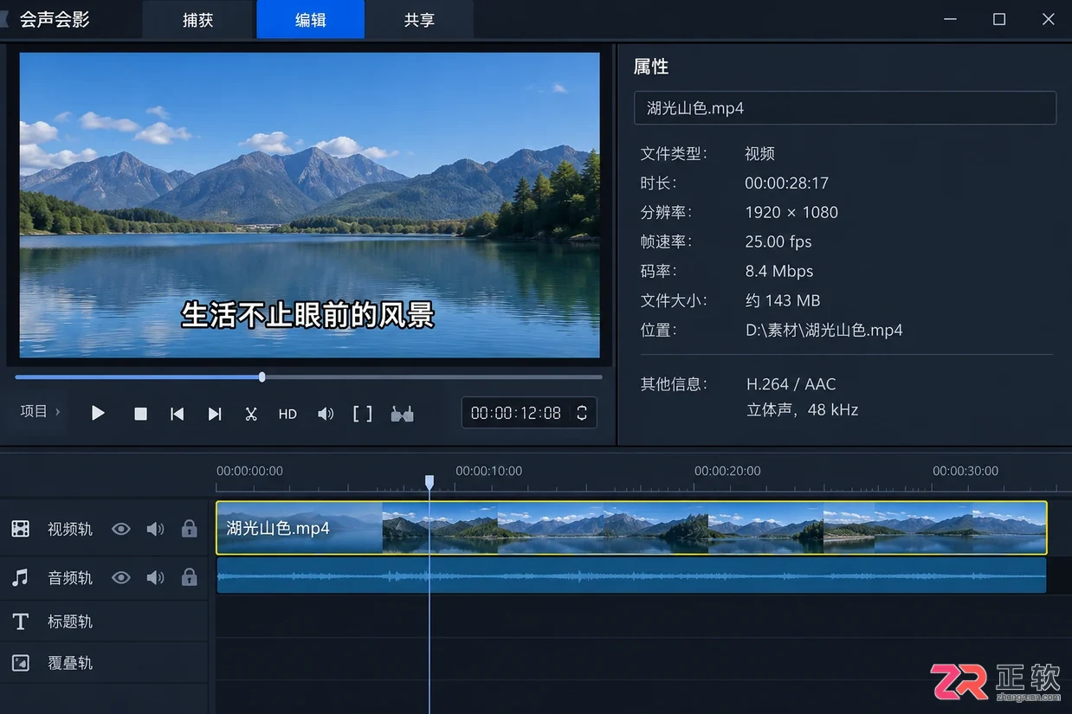
Task: Mute the 视频轨 speaker icon
Action: coord(156,529)
